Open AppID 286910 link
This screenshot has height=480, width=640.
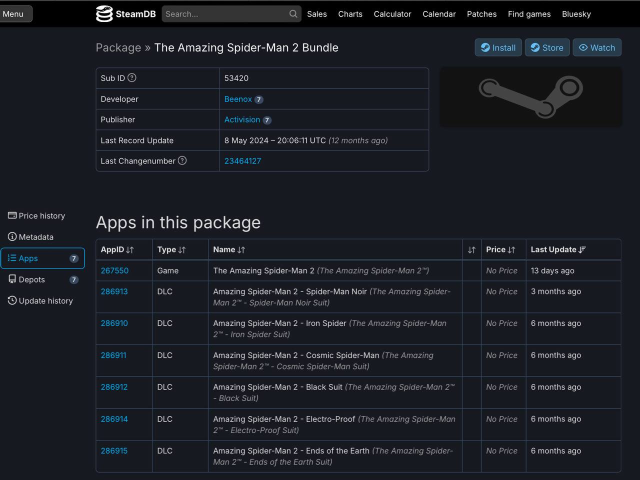tap(114, 323)
